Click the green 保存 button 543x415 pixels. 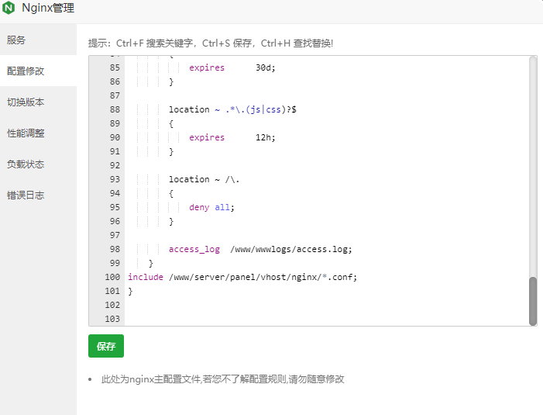click(x=106, y=346)
